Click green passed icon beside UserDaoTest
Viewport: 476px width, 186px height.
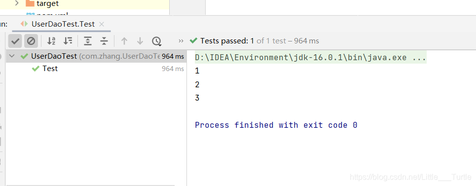click(24, 56)
